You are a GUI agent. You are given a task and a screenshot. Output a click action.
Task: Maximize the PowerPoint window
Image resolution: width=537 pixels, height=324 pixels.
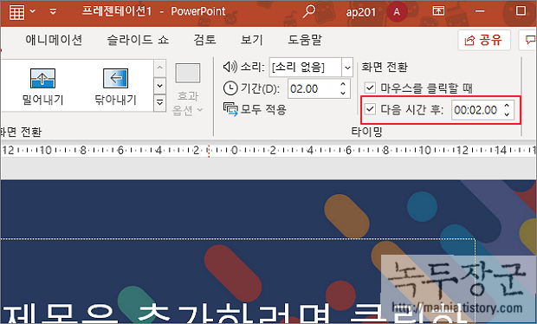tap(521, 11)
